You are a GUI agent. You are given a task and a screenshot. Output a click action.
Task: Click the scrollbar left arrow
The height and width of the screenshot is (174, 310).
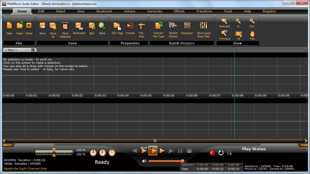pyautogui.click(x=4, y=141)
